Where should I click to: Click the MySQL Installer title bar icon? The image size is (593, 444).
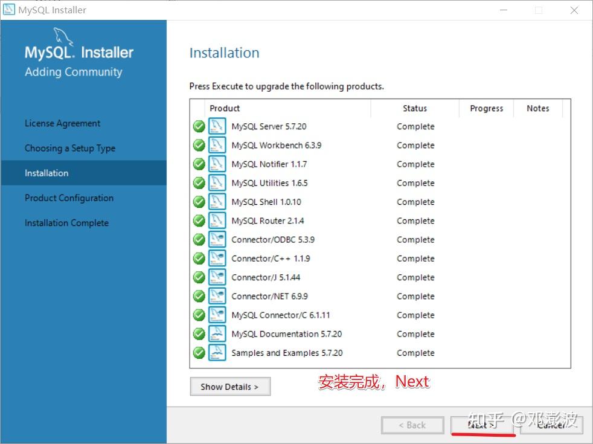pos(8,10)
